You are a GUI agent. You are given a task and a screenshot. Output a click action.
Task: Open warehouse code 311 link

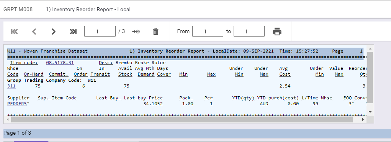click(11, 86)
